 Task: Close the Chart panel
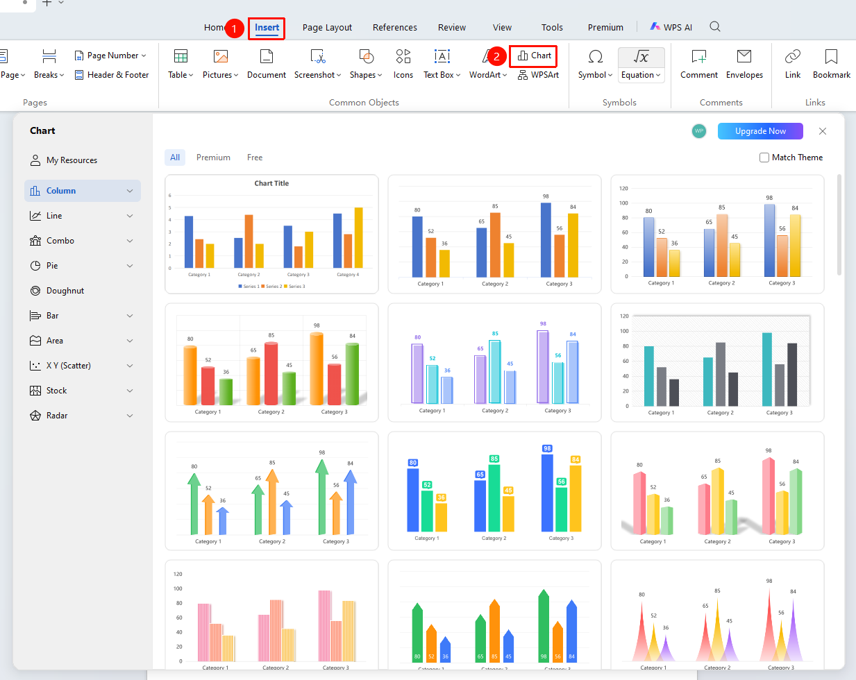pos(823,131)
